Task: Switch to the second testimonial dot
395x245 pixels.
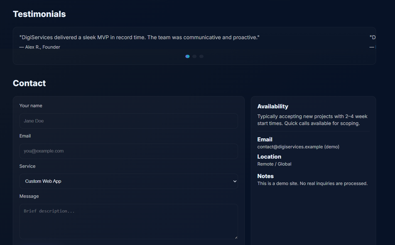Action: click(195, 56)
